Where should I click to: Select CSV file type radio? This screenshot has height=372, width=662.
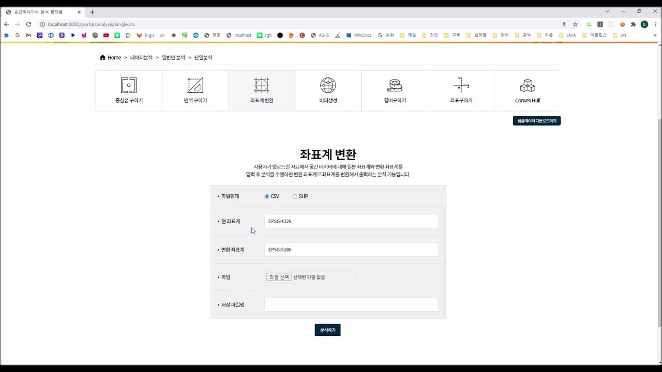coord(267,196)
